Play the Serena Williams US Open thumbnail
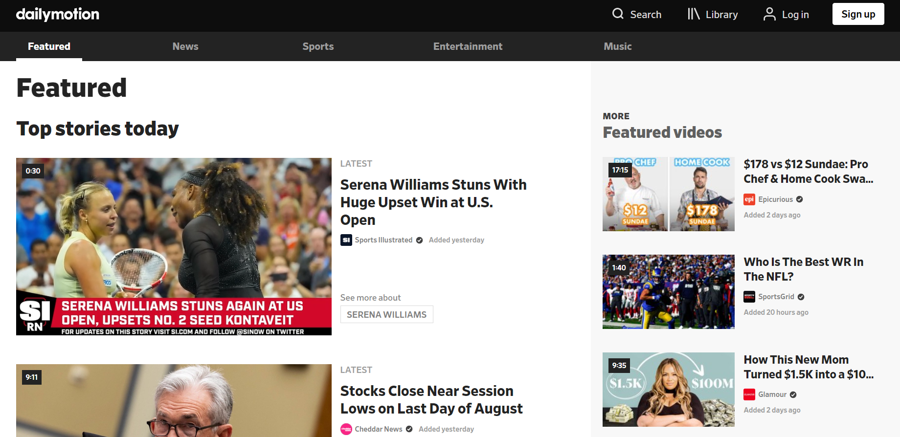The image size is (900, 437). [x=174, y=246]
